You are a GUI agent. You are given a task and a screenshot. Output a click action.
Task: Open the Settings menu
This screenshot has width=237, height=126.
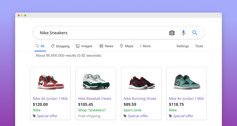pos(183,46)
